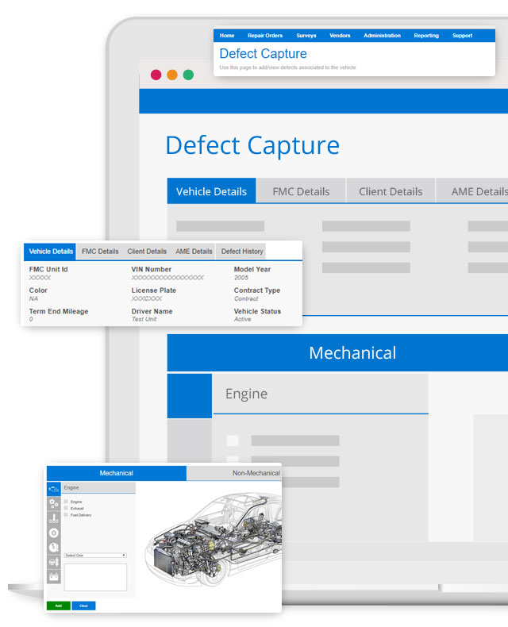Tick the Fuel Delivery checkbox
This screenshot has width=508, height=627.
66,514
